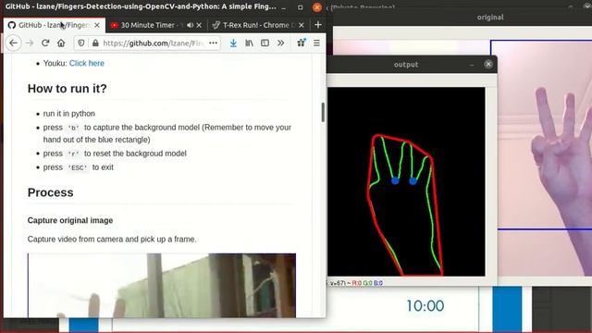Viewport: 592px width, 333px height.
Task: Close the output window
Action: pos(488,64)
